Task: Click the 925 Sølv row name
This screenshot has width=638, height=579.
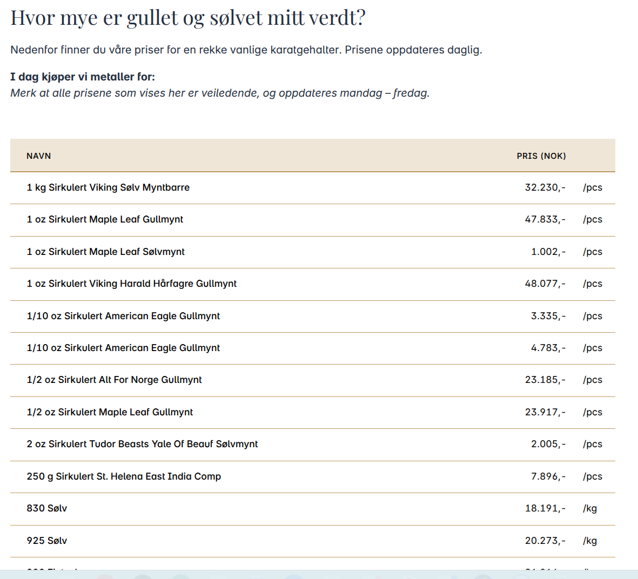Action: 47,541
